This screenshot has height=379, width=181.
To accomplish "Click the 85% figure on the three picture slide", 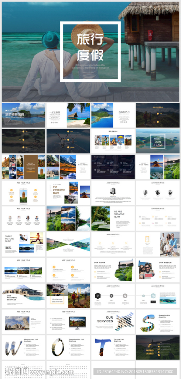I will click(x=8, y=248).
